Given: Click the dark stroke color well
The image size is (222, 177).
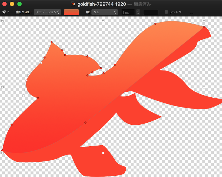Looking at the screenshot, I should pos(151,12).
